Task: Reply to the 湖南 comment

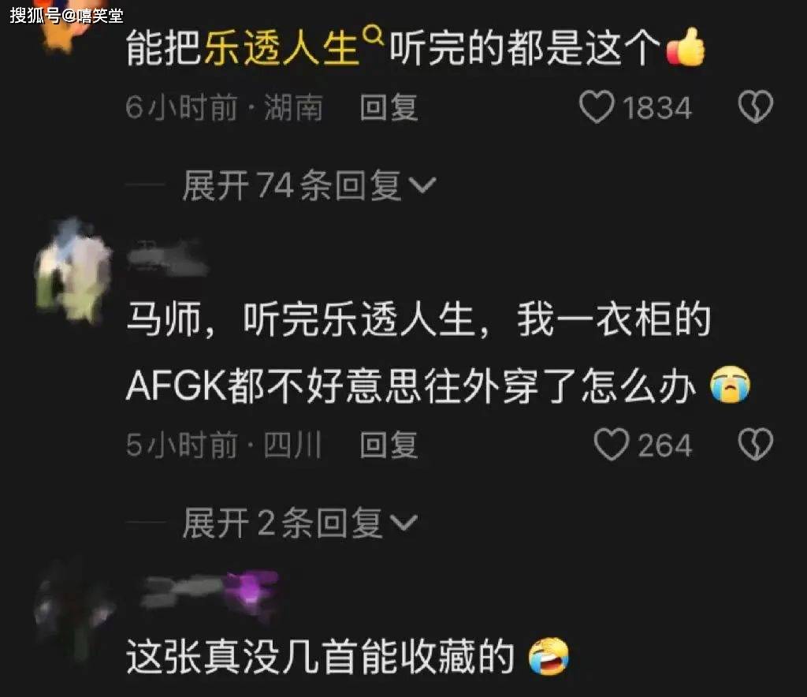Action: (x=389, y=107)
